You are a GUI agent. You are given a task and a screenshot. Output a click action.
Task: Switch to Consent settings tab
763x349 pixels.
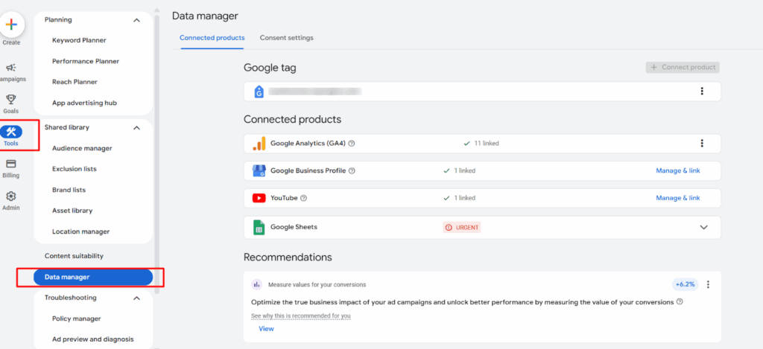(x=287, y=37)
